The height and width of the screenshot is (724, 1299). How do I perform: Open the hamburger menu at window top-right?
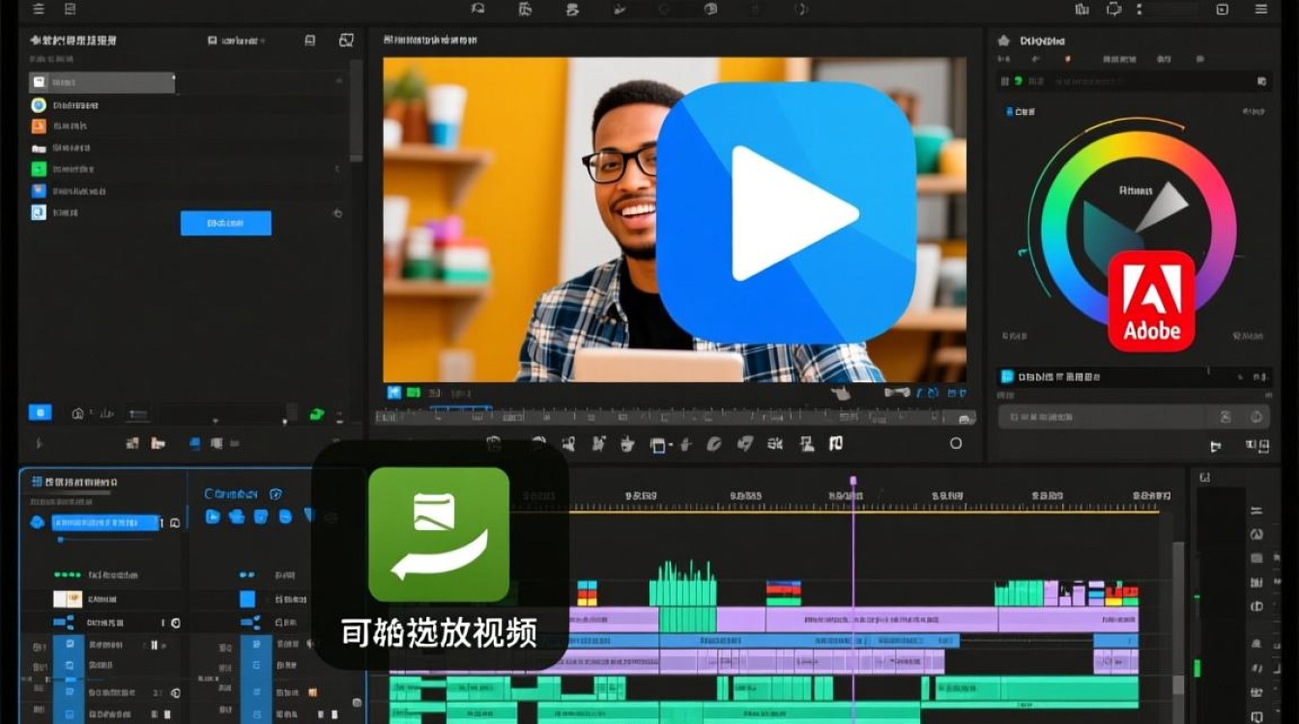tap(1261, 9)
